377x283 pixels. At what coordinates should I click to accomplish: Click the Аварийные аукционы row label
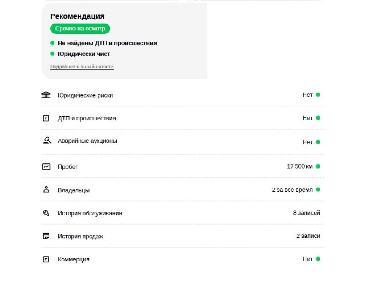point(87,141)
